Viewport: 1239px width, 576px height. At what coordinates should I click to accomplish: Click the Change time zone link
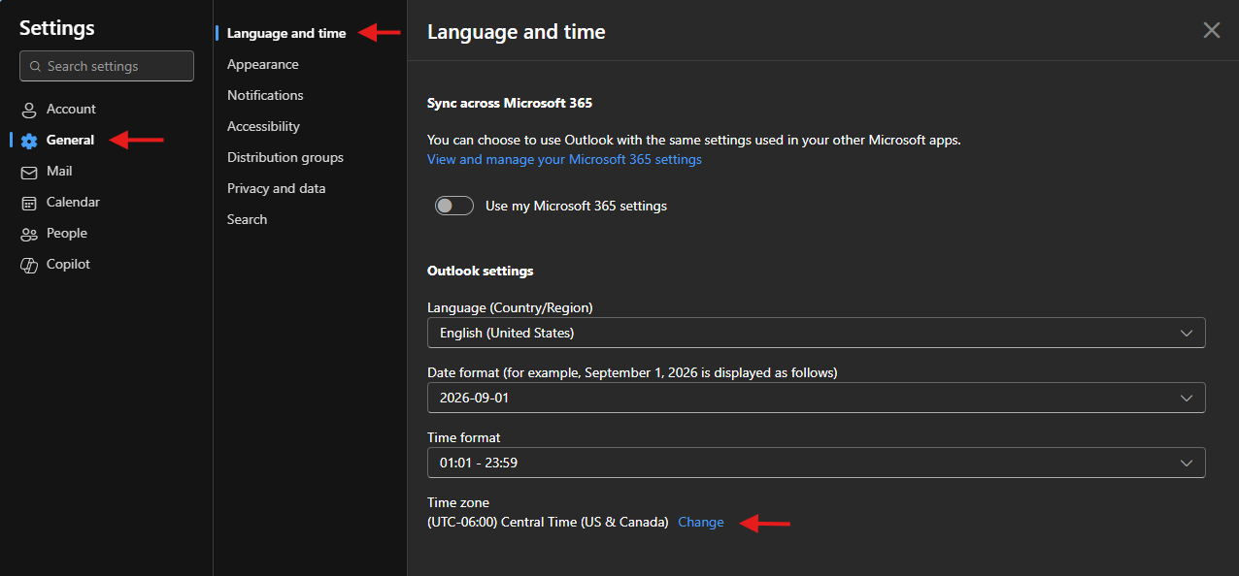point(700,522)
